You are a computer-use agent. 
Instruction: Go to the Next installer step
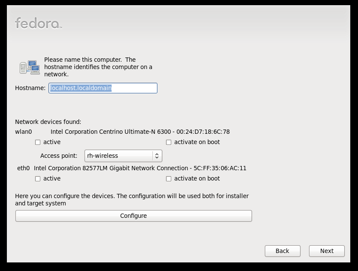tap(327, 251)
